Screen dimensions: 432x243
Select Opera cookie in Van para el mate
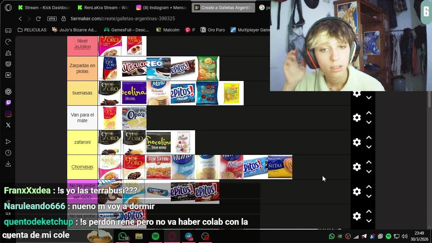134,118
